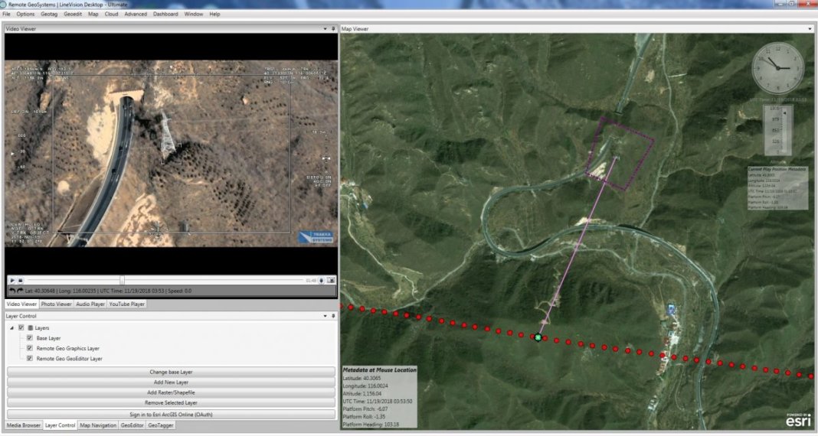Open the Options menu
Screen dimensions: 818x436
point(25,14)
